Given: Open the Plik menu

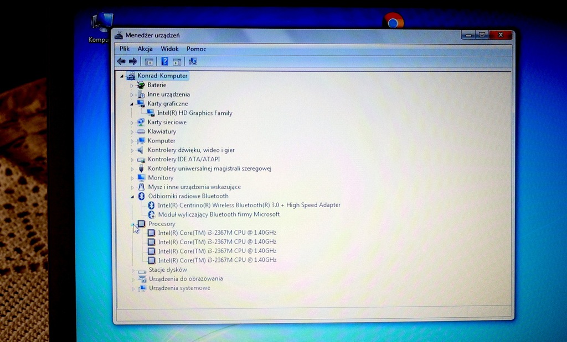Looking at the screenshot, I should point(125,49).
